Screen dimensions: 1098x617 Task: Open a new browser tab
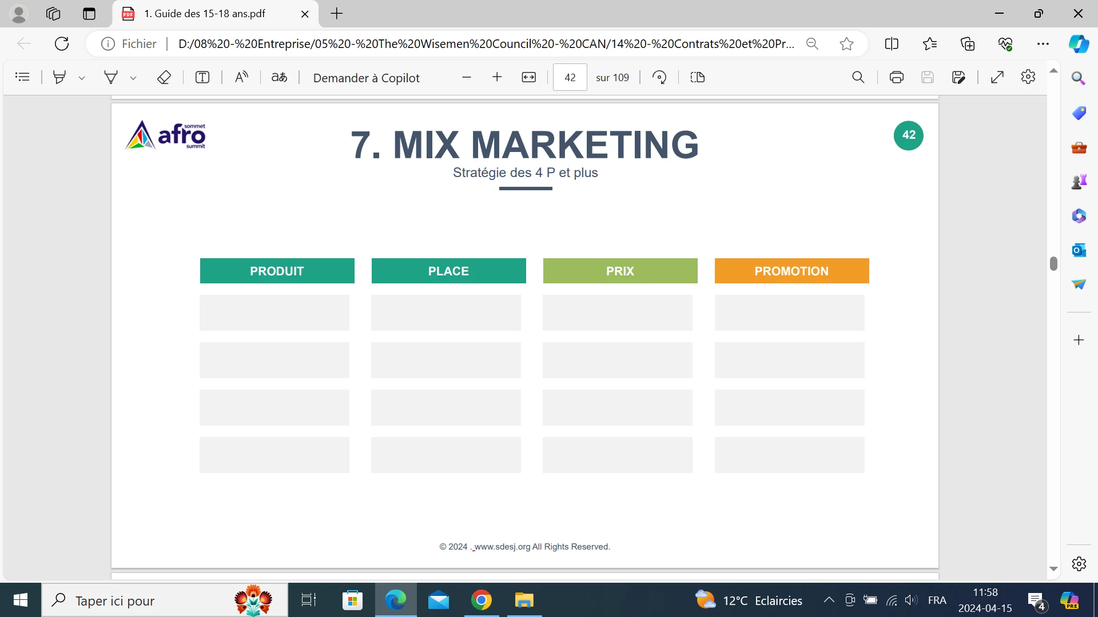click(337, 14)
